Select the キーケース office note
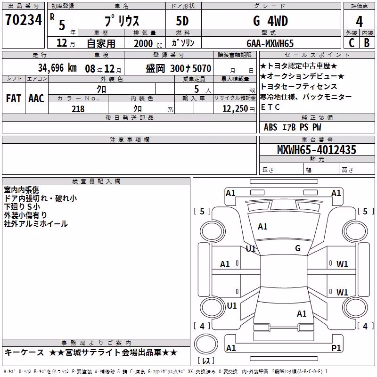 (x=25, y=352)
